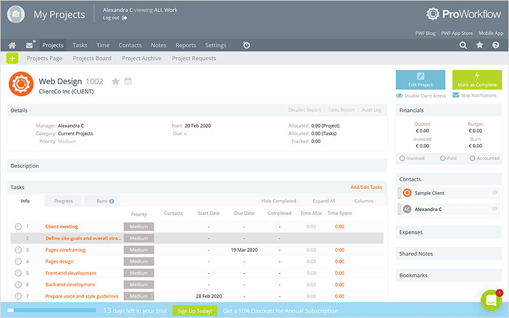The height and width of the screenshot is (318, 509).
Task: Select the Paid radio button
Action: pyautogui.click(x=443, y=158)
